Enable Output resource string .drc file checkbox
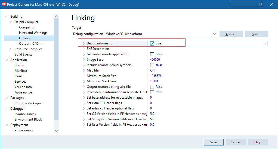The image size is (278, 149). point(152,87)
